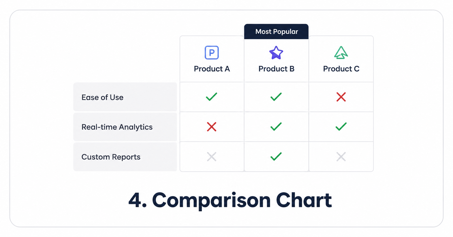Image resolution: width=453 pixels, height=237 pixels.
Task: Click Product A's gray X for Custom Reports
Action: pyautogui.click(x=211, y=156)
